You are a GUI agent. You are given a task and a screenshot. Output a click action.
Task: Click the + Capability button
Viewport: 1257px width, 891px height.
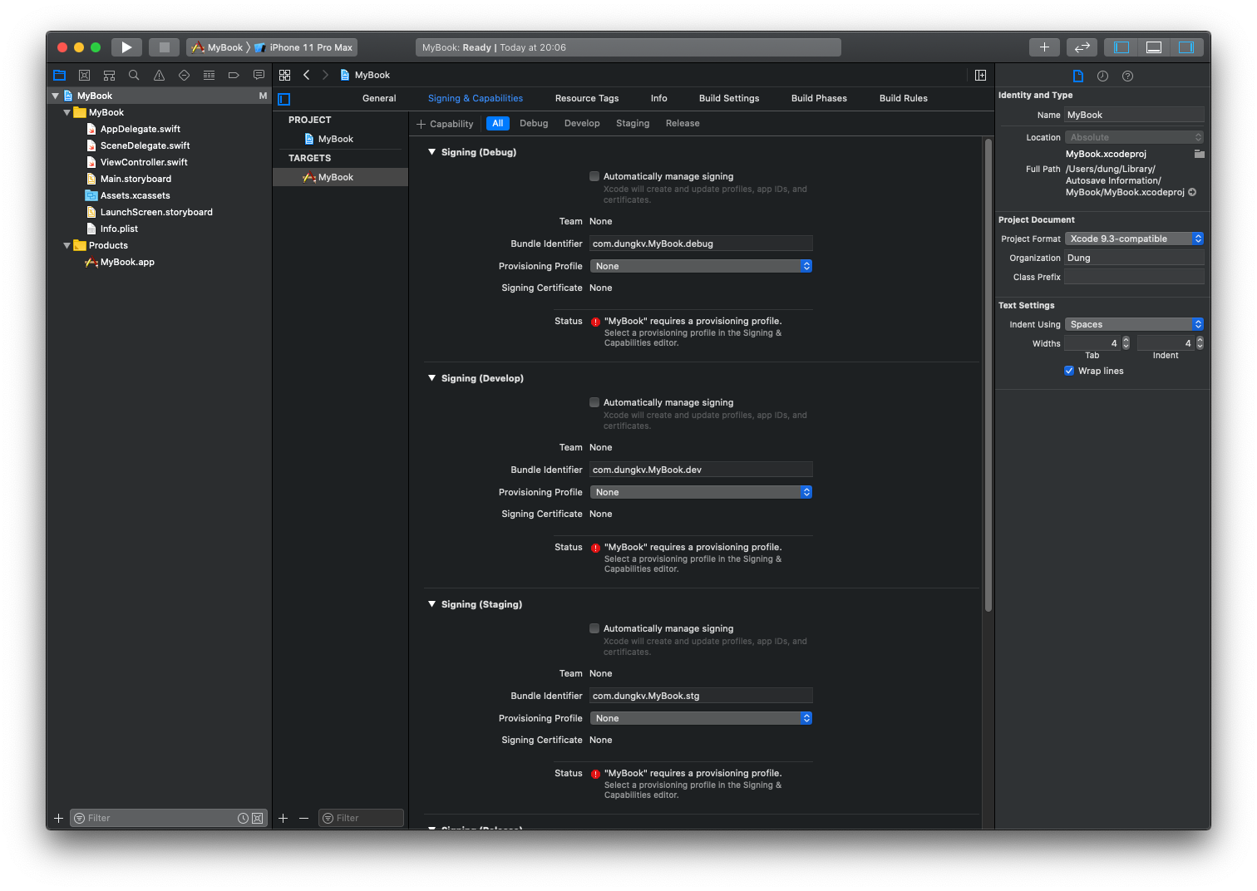coord(446,123)
